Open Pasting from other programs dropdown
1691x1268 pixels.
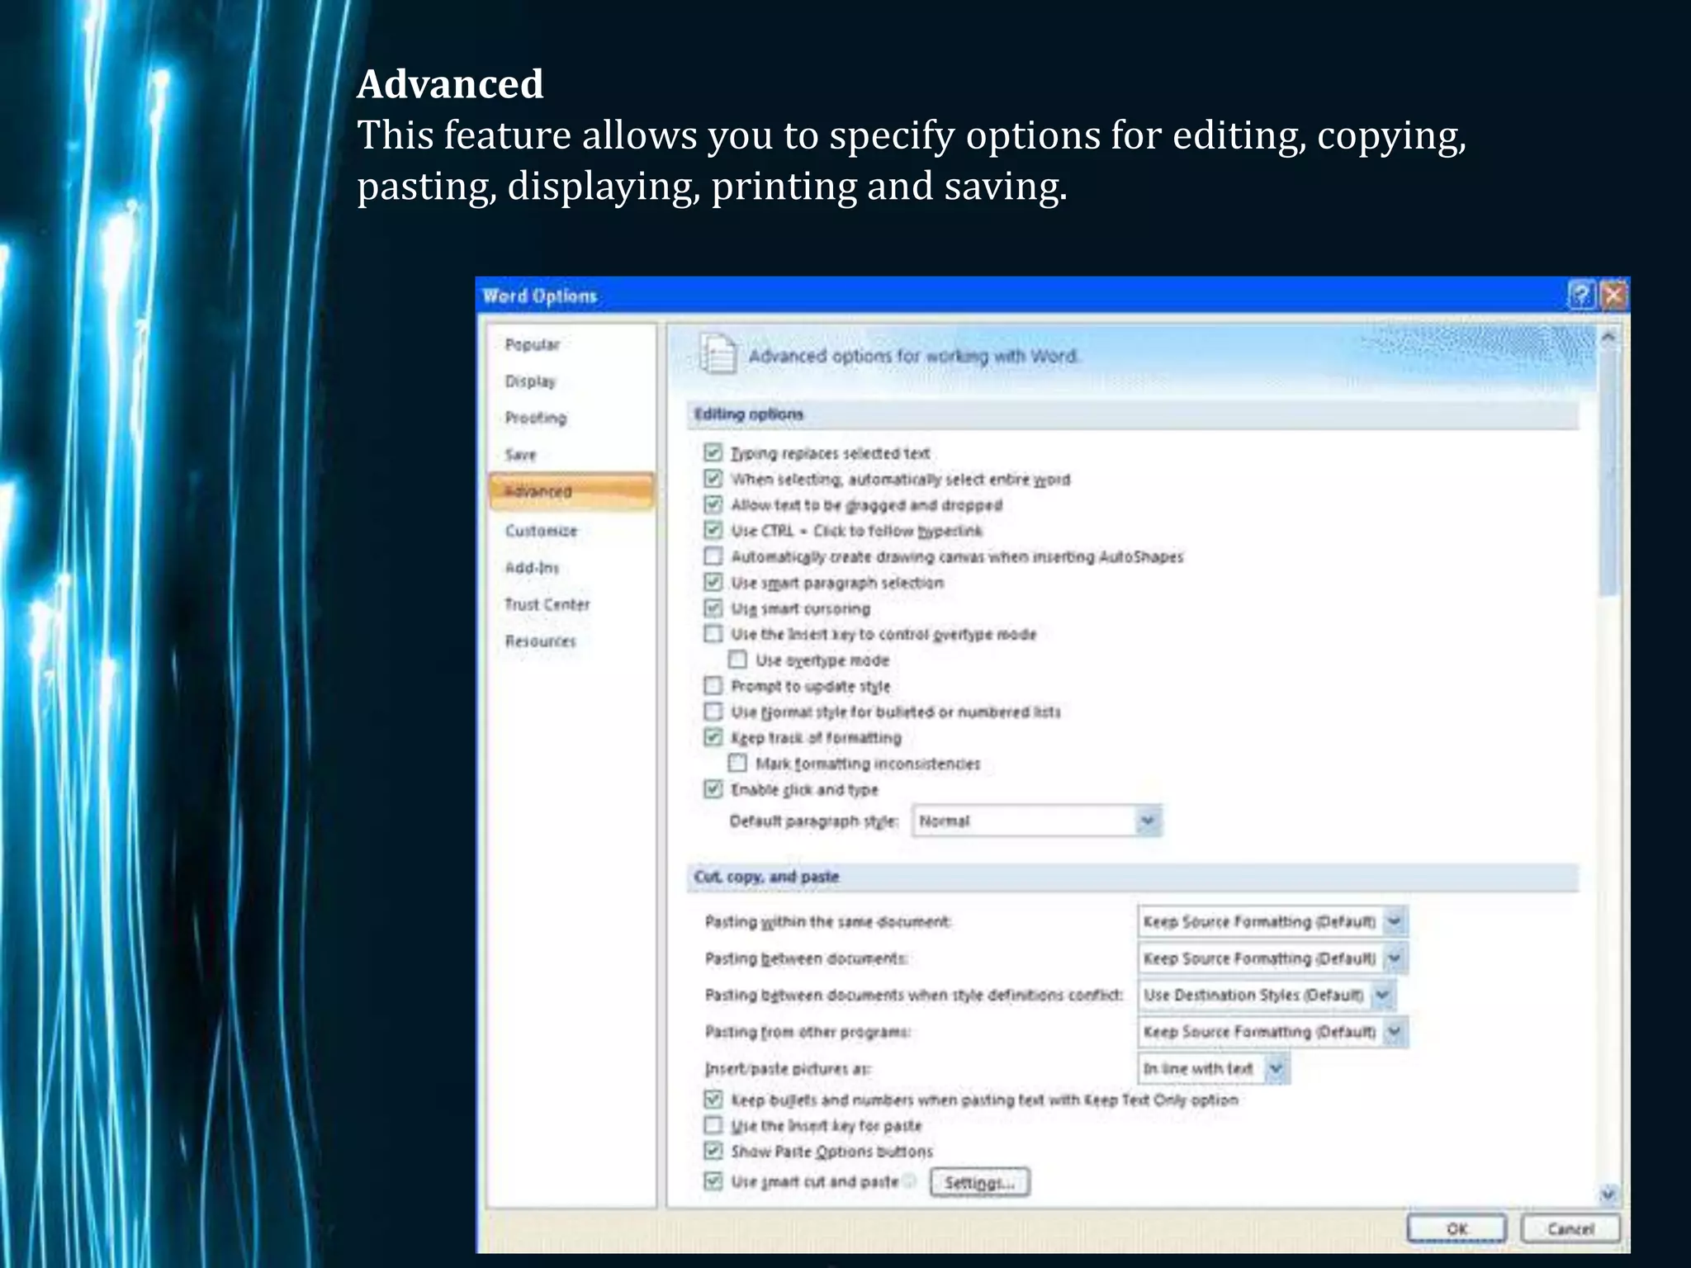[1272, 1032]
